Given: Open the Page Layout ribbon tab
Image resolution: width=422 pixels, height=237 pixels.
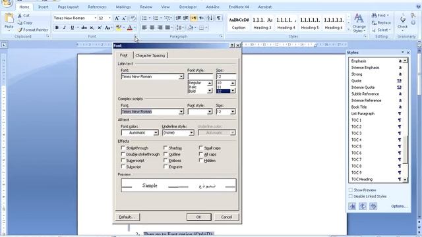Looking at the screenshot, I should [x=69, y=7].
